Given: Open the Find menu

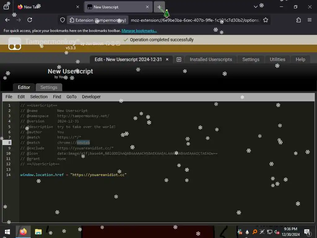Looking at the screenshot, I should pos(57,97).
